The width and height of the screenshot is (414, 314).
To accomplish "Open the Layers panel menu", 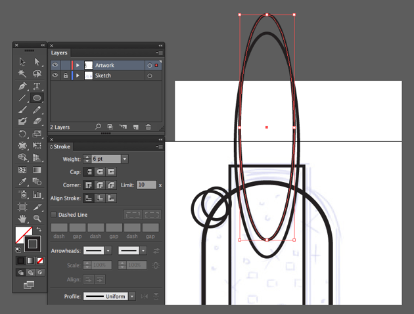I will tap(159, 53).
